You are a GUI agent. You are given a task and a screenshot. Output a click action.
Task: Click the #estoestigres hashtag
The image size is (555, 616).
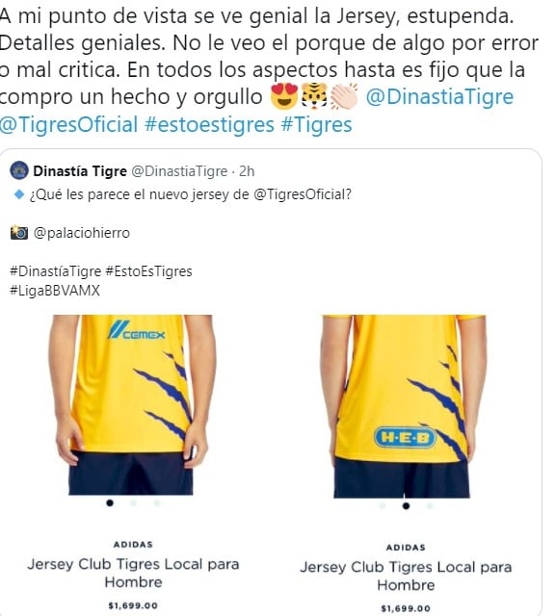[209, 124]
